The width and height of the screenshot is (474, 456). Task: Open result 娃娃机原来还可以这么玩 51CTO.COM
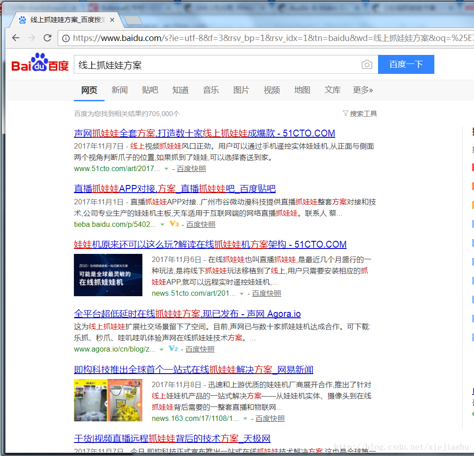coord(210,244)
